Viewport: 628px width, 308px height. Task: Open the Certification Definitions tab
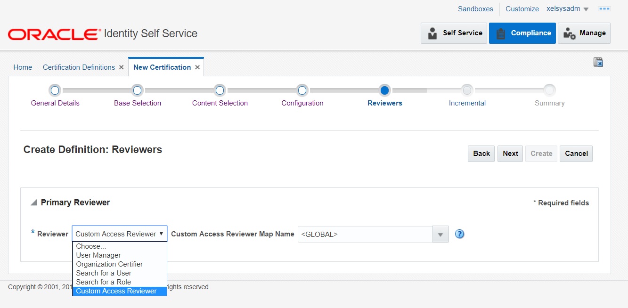point(79,67)
